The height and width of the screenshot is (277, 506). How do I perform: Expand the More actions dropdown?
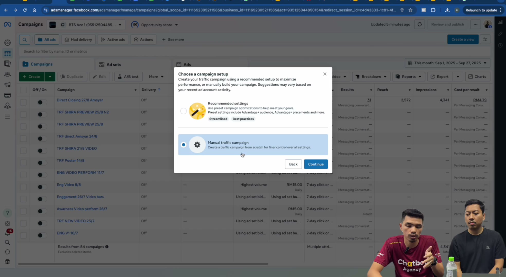point(156,77)
